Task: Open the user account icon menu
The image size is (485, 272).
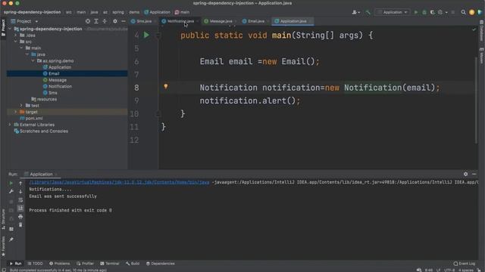Action: (355, 12)
